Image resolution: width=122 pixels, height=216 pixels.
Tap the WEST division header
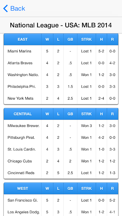(23, 189)
